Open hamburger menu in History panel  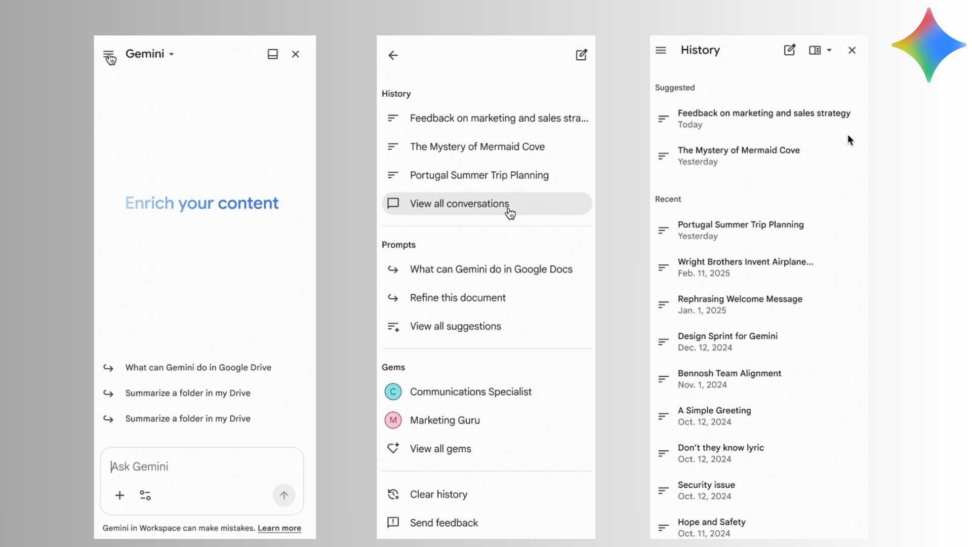click(661, 50)
